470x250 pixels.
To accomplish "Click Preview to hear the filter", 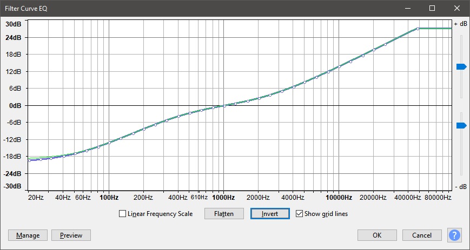I will [71, 235].
